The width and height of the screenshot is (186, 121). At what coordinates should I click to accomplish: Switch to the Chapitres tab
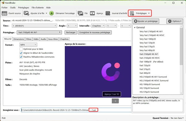click(x=64, y=39)
